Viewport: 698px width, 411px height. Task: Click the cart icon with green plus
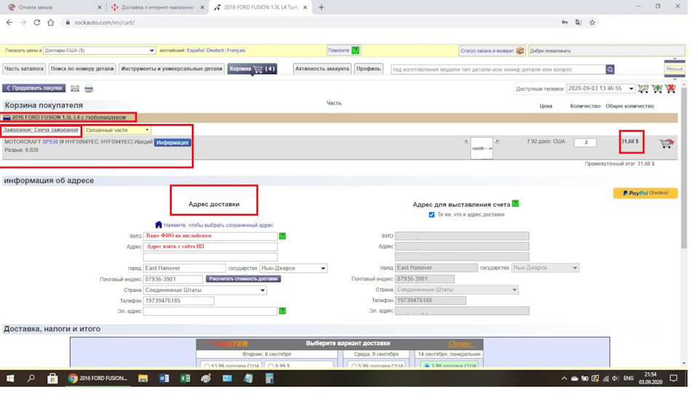[657, 89]
